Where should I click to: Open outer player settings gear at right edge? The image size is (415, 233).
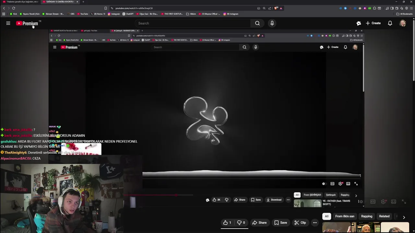[383, 202]
